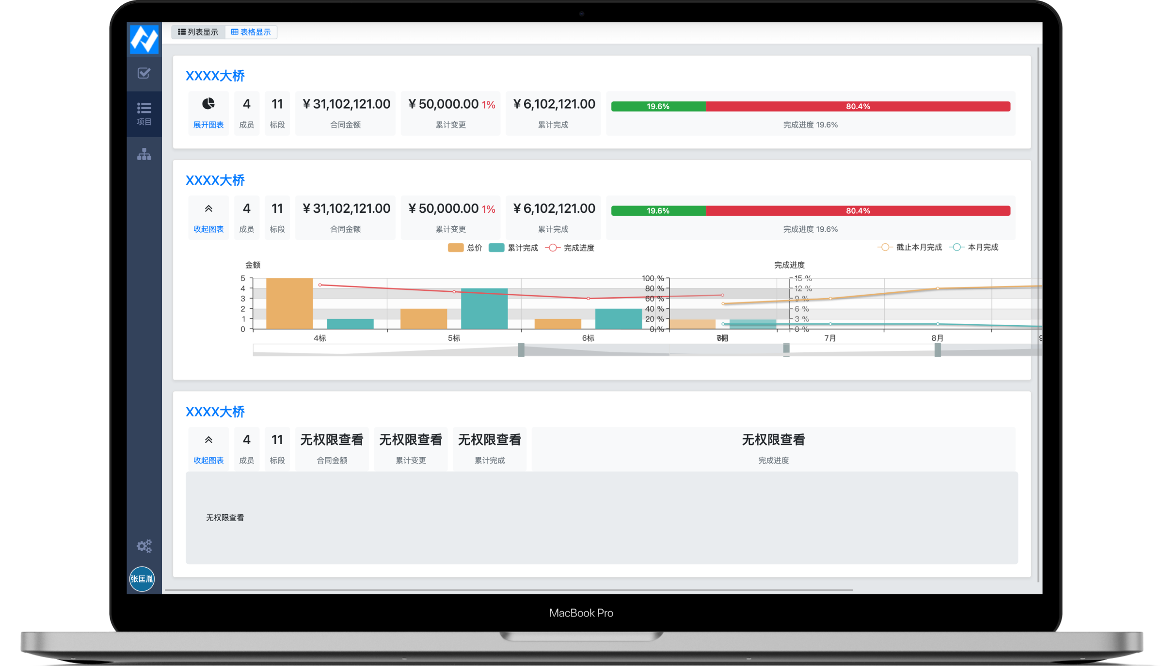Click 4 成员 tile in second card
Image resolution: width=1164 pixels, height=667 pixels.
247,218
